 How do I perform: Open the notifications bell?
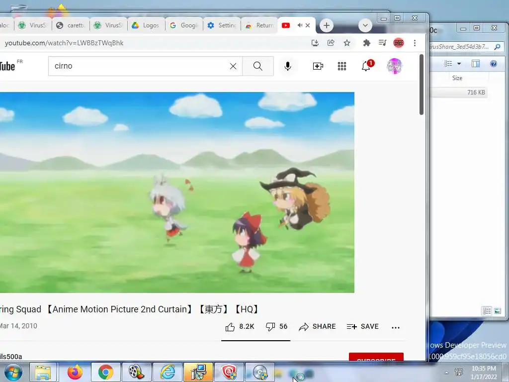point(367,65)
